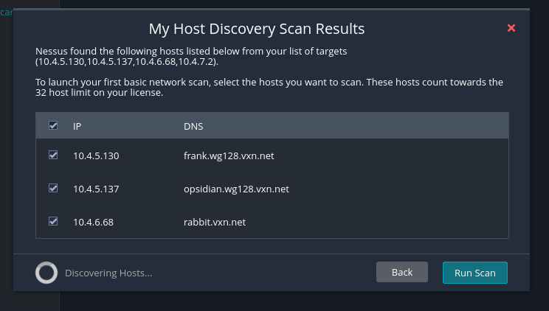Uncheck the checkbox beside opsidian.wg128.vxn.net

point(53,188)
